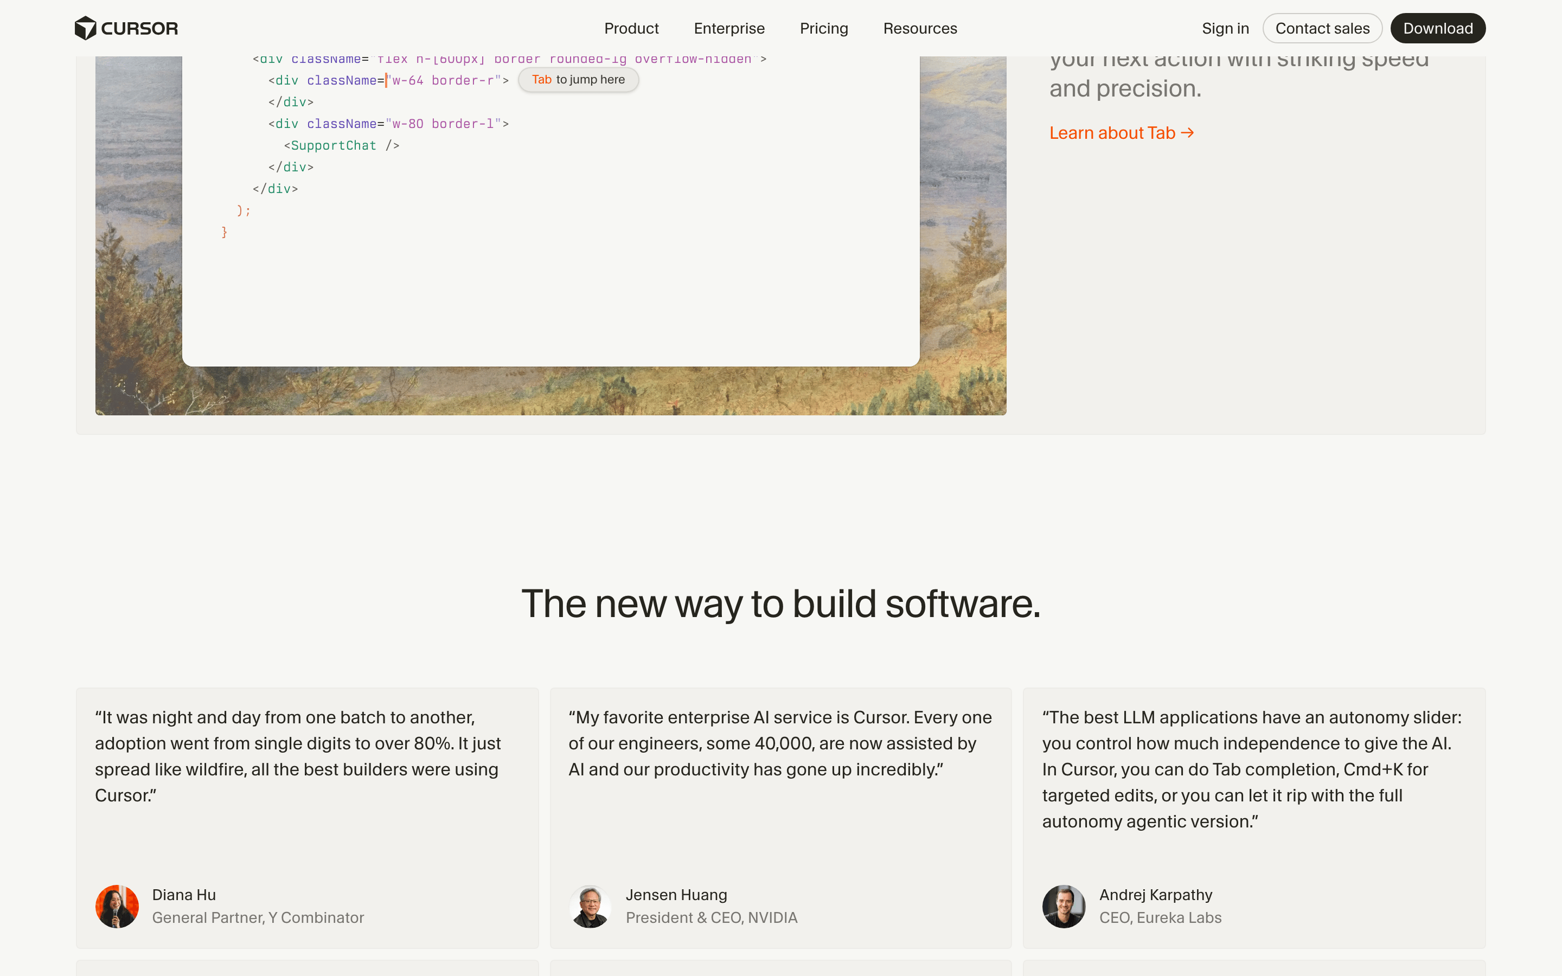Click 'General Partner, Y Combinator' text
Image resolution: width=1562 pixels, height=976 pixels.
258,917
